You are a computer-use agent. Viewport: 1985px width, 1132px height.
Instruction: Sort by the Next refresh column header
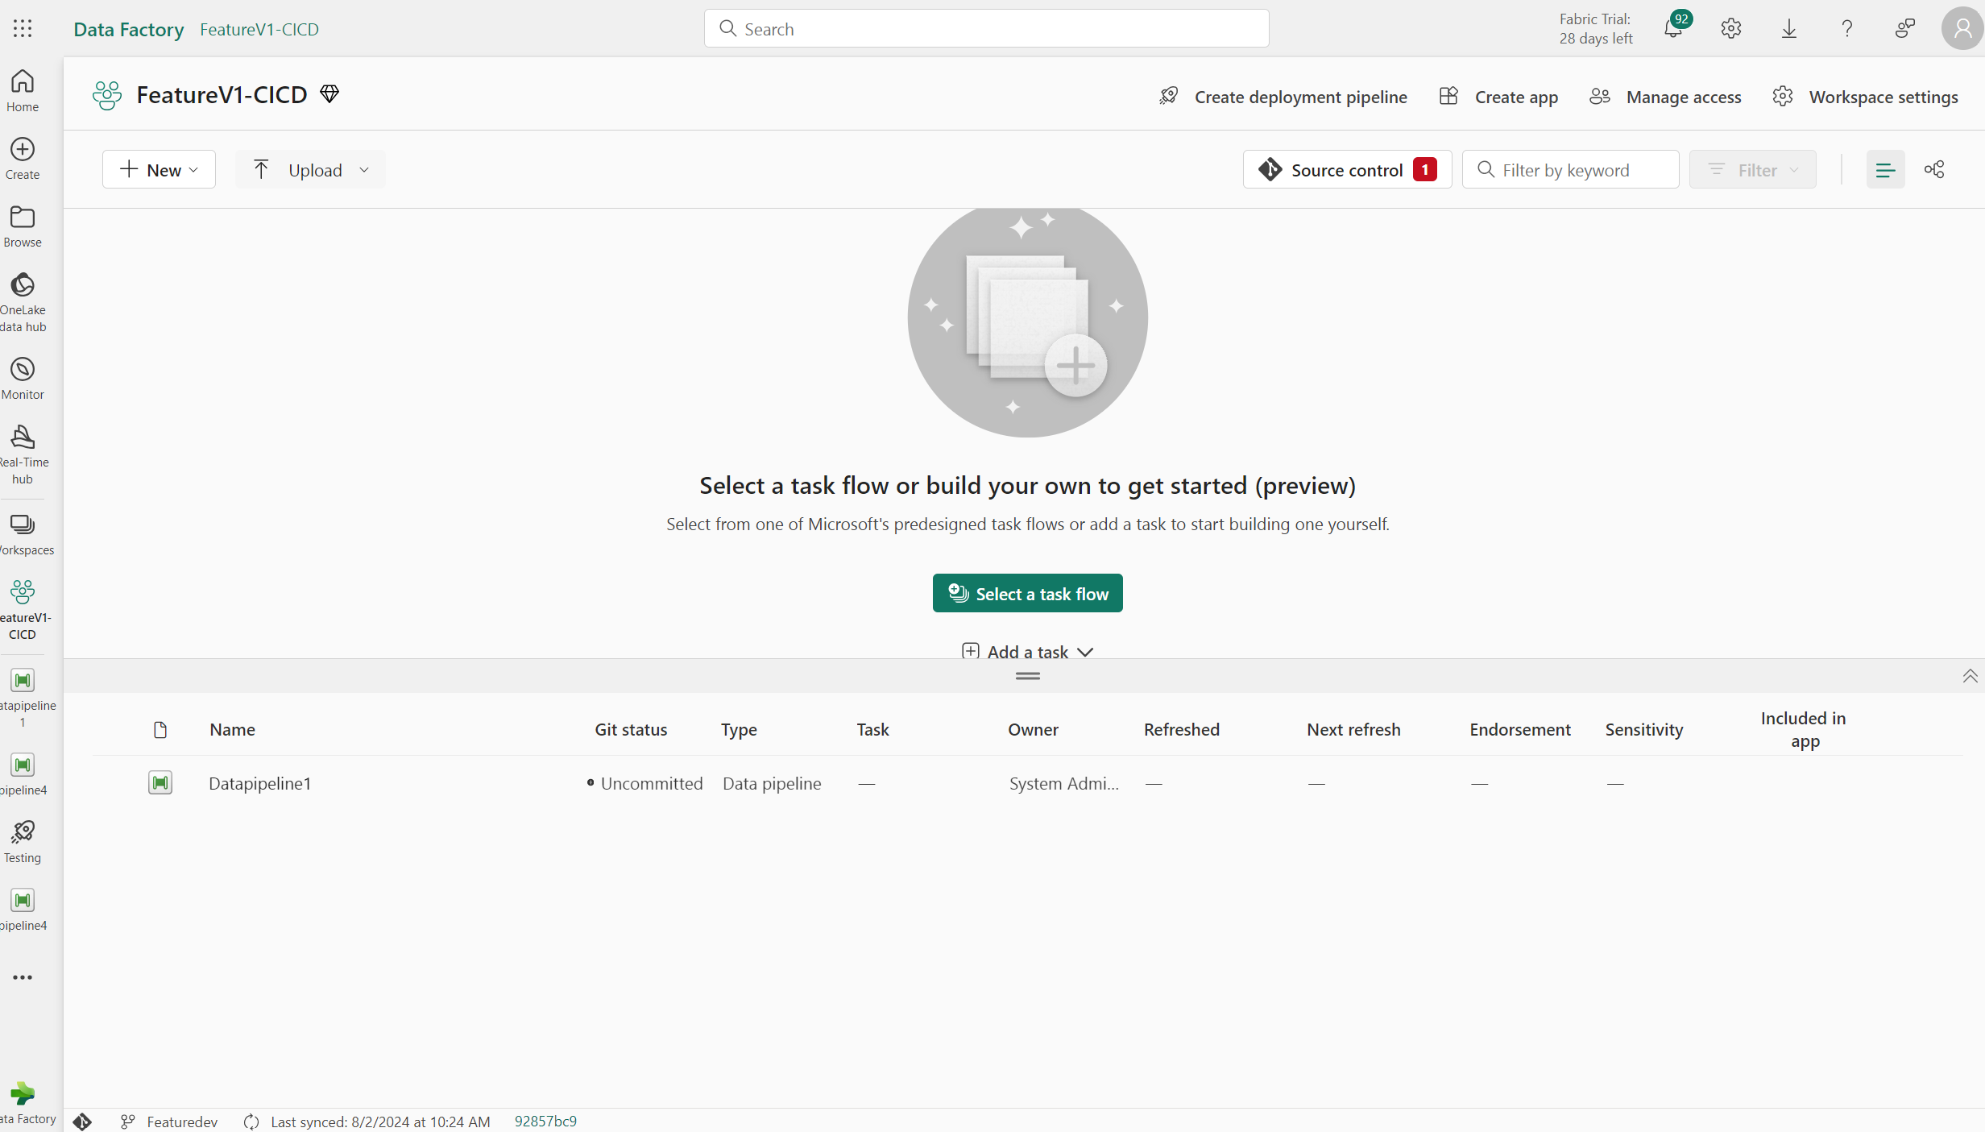click(1353, 729)
